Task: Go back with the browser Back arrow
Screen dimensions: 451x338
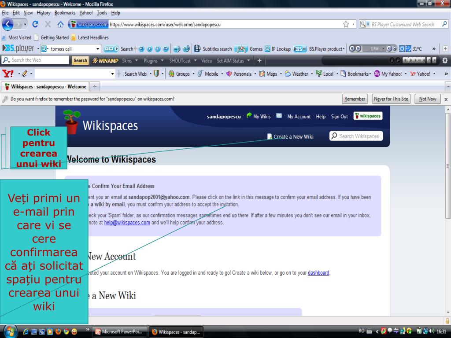Action: (x=8, y=25)
